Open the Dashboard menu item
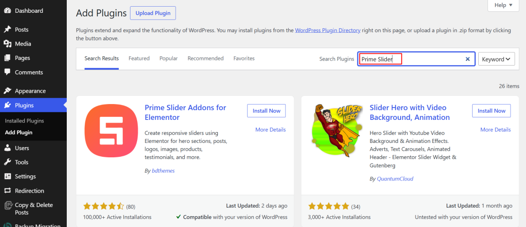 click(33, 11)
